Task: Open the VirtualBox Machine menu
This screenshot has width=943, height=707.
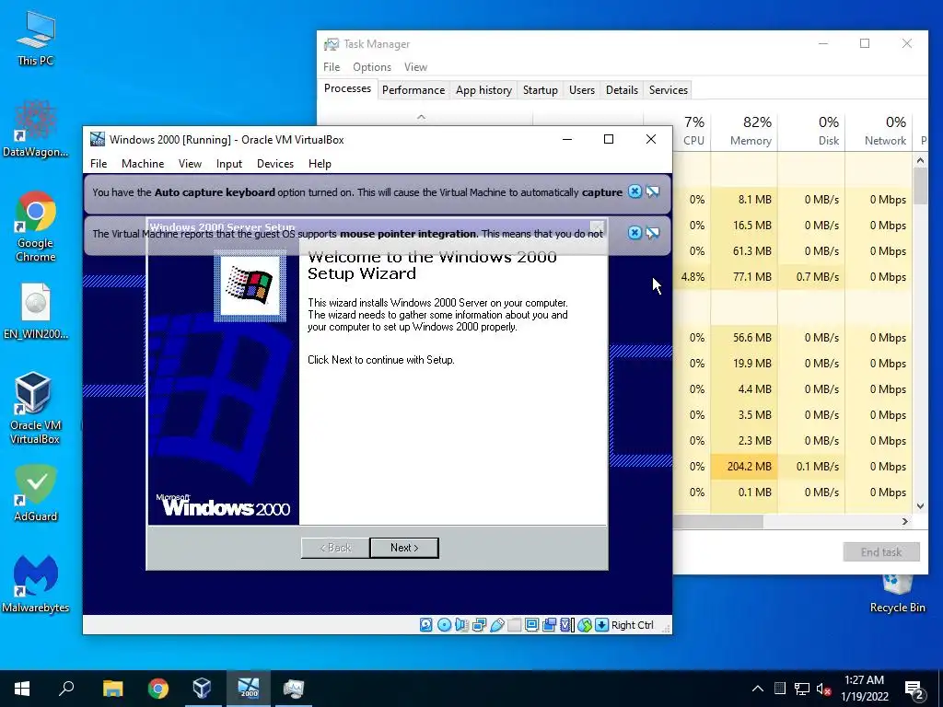Action: coord(143,164)
